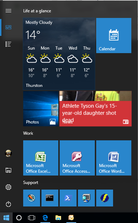Click the Cortana circle on taskbar
This screenshot has width=138, height=223.
[x=19, y=218]
